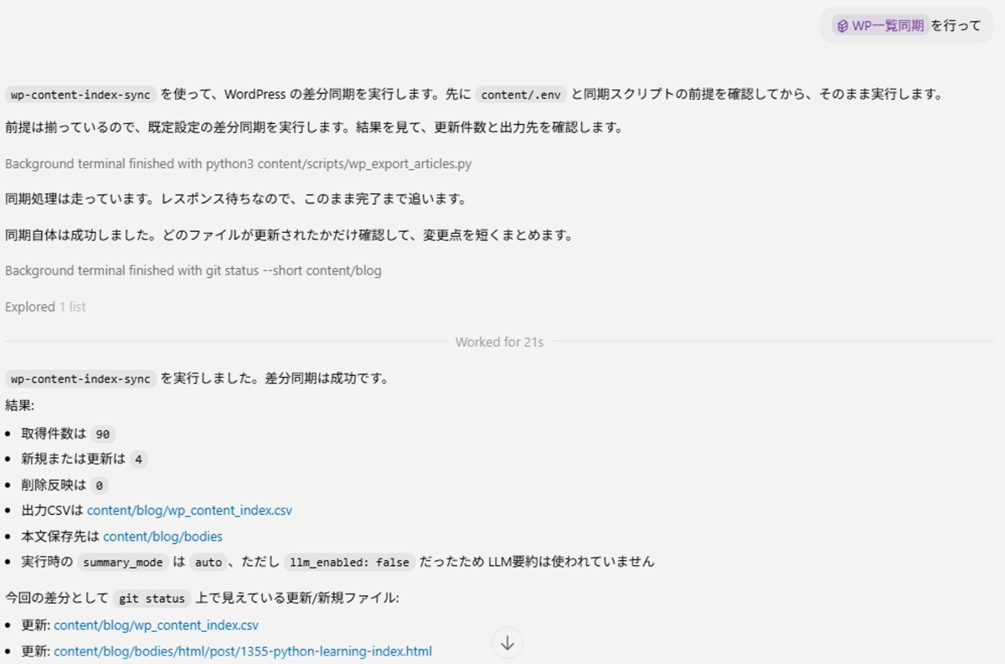Click the git status inline code chip
The image size is (1005, 664).
click(x=152, y=599)
